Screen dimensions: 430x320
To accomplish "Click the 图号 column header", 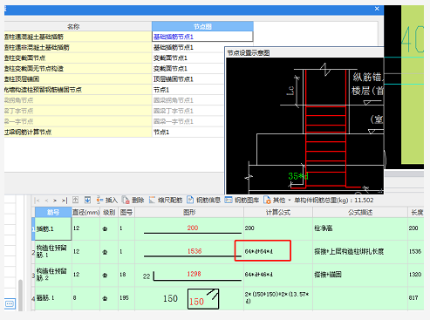I will click(x=126, y=212).
